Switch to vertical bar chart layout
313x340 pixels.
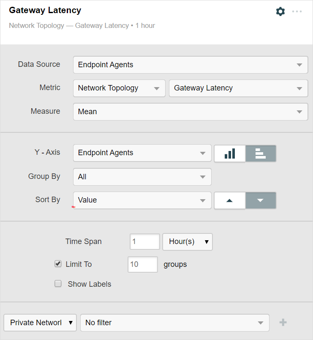(230, 153)
